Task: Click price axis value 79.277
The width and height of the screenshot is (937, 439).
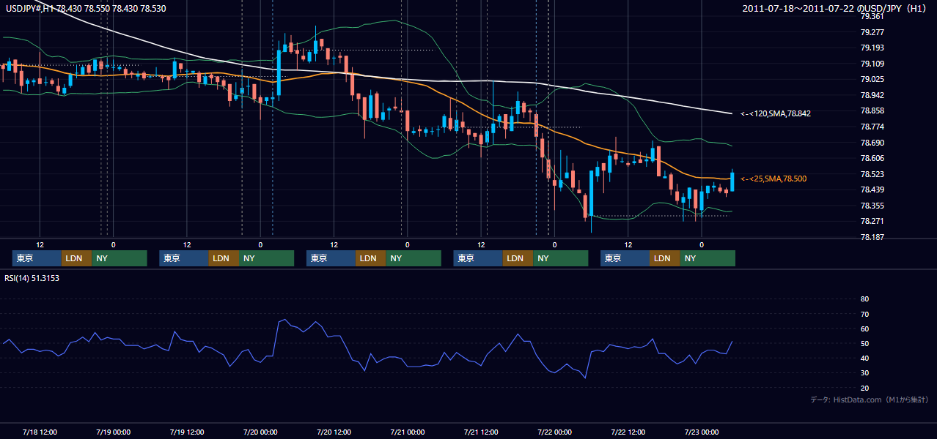Action: point(872,32)
